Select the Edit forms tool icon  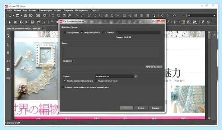(33, 22)
